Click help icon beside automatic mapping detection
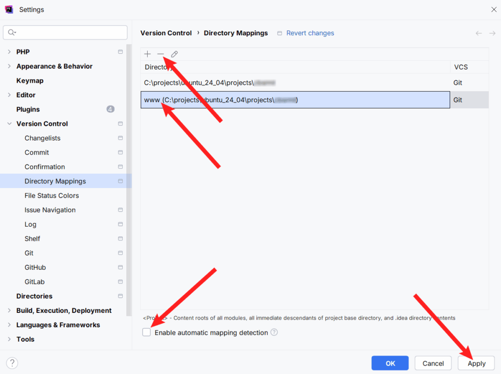This screenshot has height=374, width=501. click(x=274, y=332)
